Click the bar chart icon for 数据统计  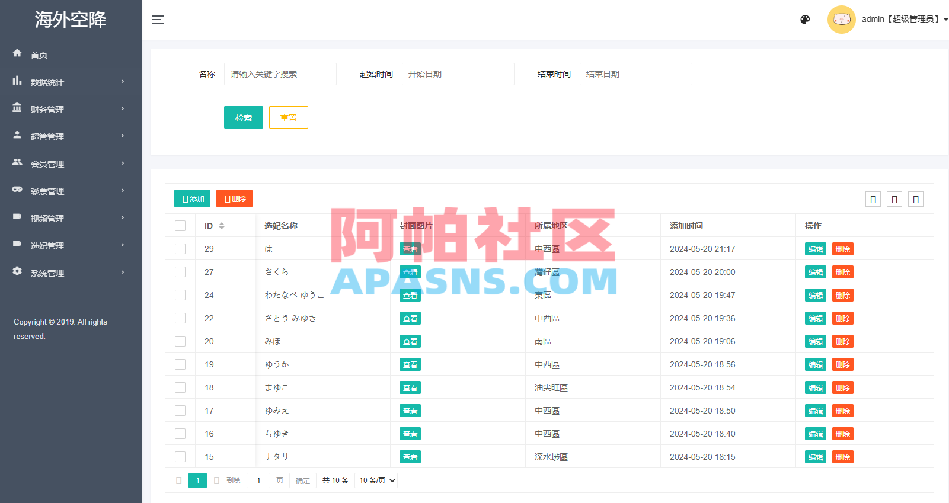(17, 80)
